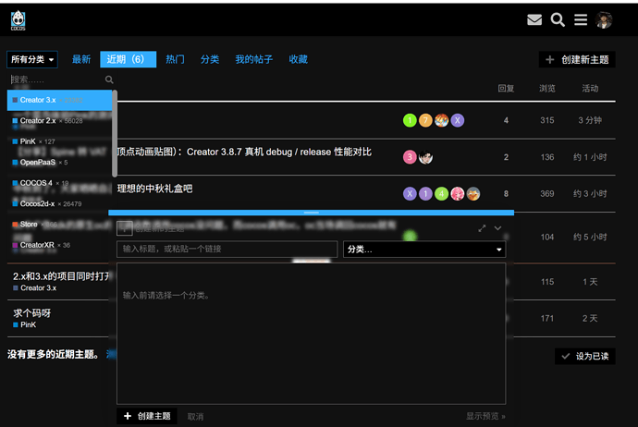
Task: Click PinK tag under 求个码呀 topic
Action: pos(24,325)
